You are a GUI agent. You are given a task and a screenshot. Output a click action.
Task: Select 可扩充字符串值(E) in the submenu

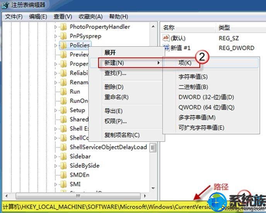click(x=211, y=128)
